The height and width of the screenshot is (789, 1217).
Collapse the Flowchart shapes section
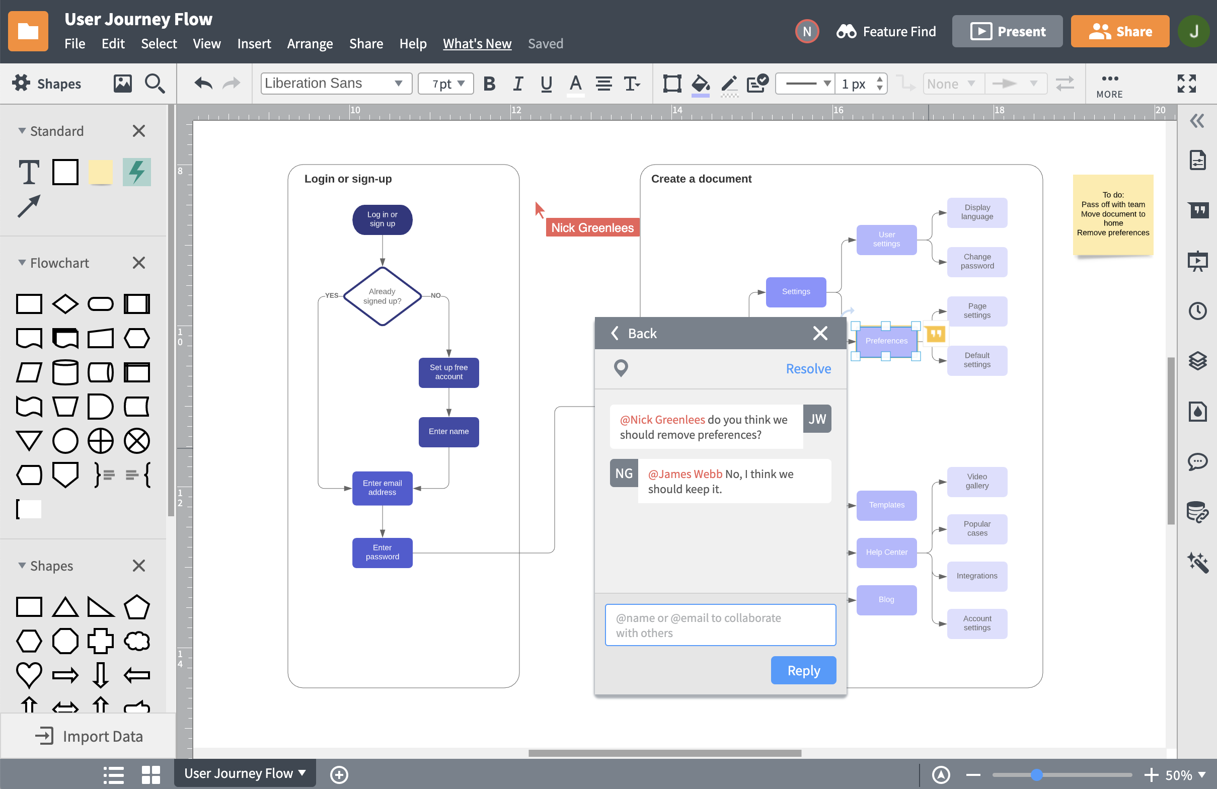(x=20, y=263)
